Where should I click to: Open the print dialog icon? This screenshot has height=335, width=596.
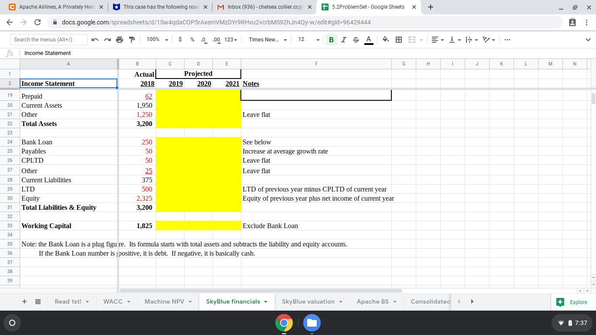click(120, 39)
